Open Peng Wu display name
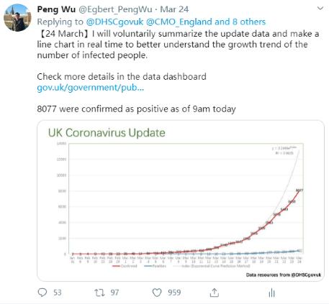 click(56, 9)
